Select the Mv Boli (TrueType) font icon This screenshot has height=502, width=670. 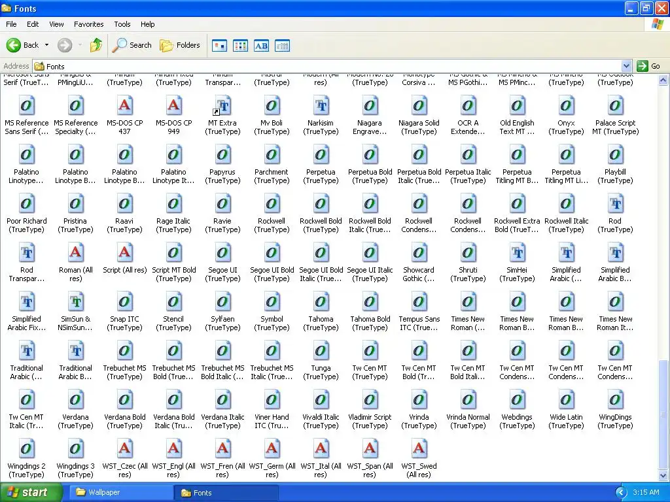point(272,105)
